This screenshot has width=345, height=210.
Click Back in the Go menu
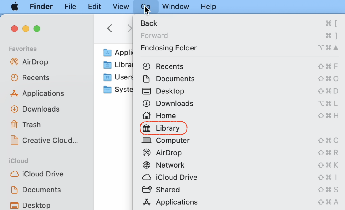coord(149,23)
